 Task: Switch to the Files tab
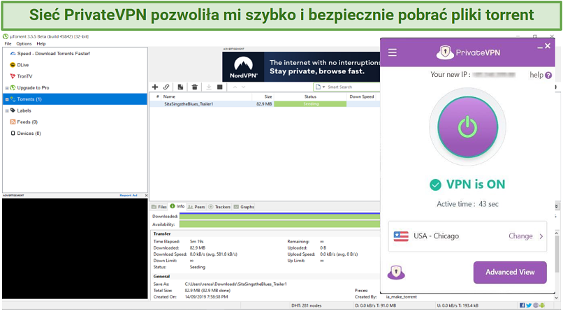point(159,207)
